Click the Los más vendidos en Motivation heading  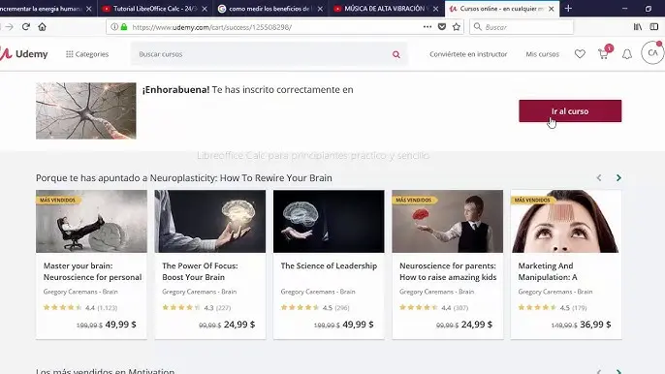click(x=105, y=370)
